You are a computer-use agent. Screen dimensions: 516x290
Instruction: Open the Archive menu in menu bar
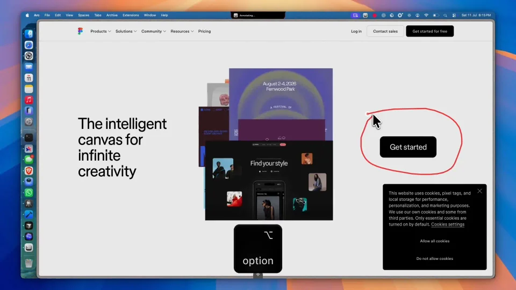[112, 15]
